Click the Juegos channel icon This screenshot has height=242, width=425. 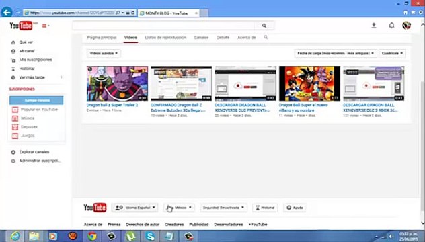tap(15, 136)
